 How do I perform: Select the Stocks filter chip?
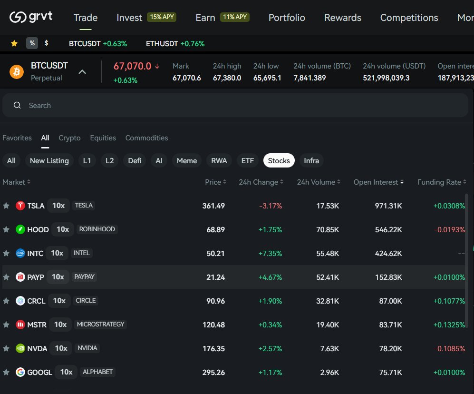(x=279, y=161)
